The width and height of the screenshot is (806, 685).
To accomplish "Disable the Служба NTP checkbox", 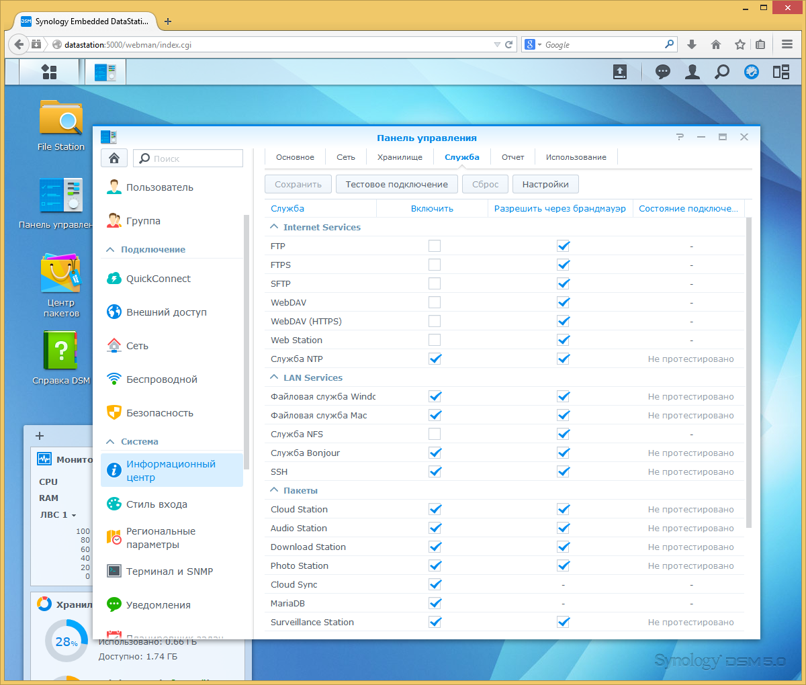I will pyautogui.click(x=435, y=359).
